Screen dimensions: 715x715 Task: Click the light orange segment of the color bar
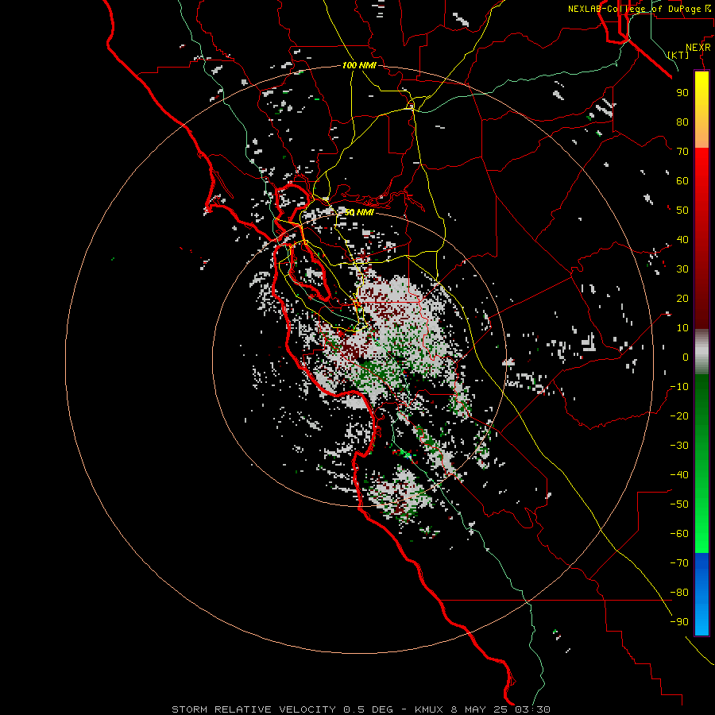pyautogui.click(x=701, y=136)
